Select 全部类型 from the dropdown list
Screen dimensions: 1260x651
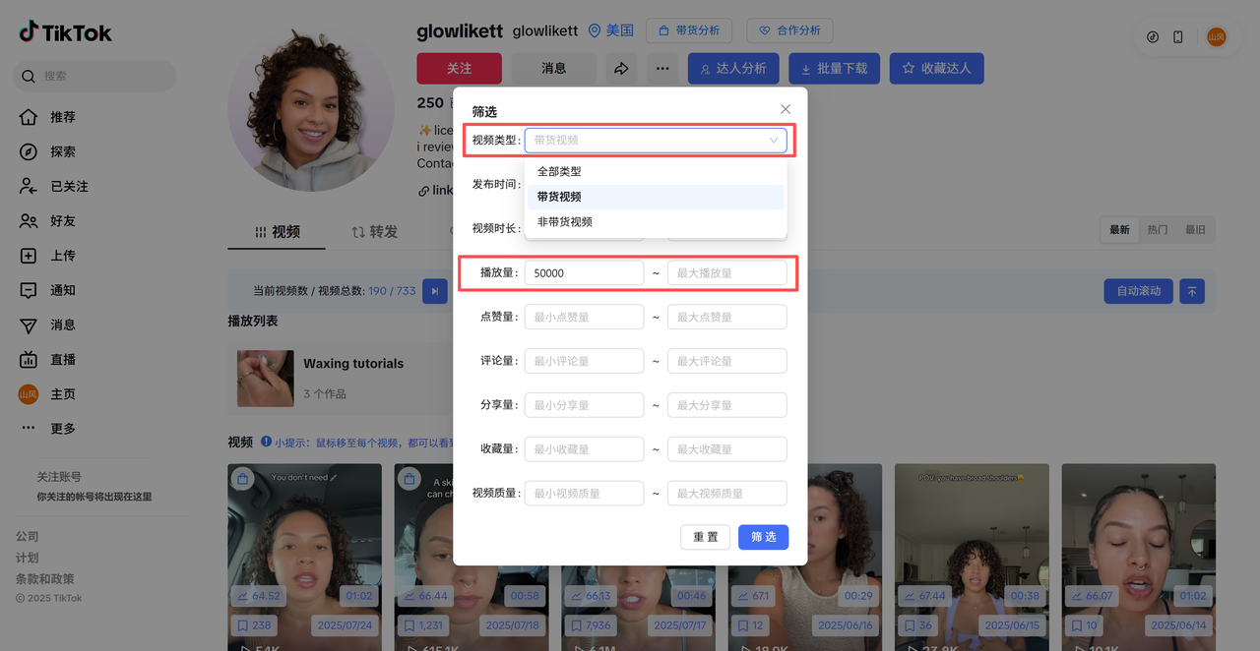(x=559, y=171)
